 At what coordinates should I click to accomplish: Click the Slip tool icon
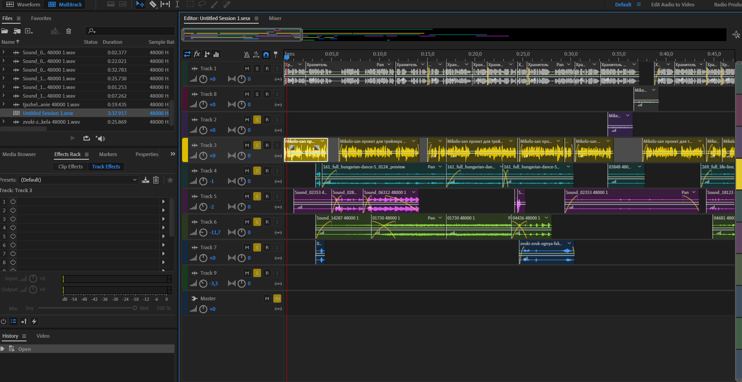coord(165,5)
